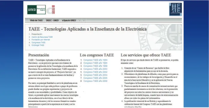Follow the Congresos TAEE index link
The image size is (209, 108).
pos(38,43)
